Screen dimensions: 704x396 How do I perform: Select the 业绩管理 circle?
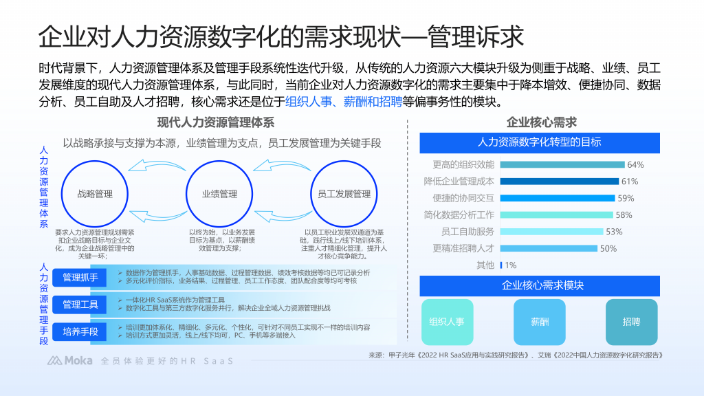[219, 194]
